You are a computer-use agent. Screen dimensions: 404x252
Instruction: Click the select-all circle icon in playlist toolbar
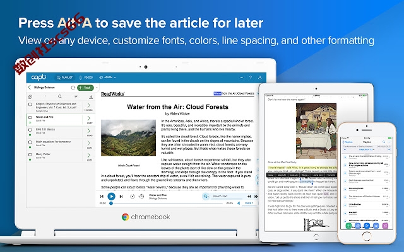[30, 96]
